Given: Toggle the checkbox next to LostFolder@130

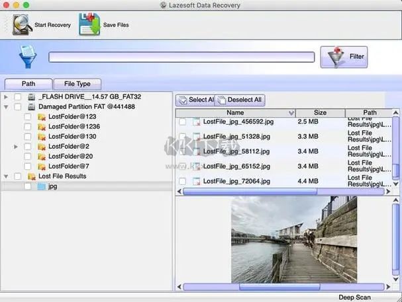Looking at the screenshot, I should coord(28,137).
